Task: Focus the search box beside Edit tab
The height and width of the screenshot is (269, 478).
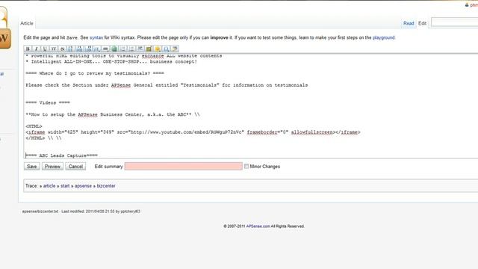Action: 454,22
